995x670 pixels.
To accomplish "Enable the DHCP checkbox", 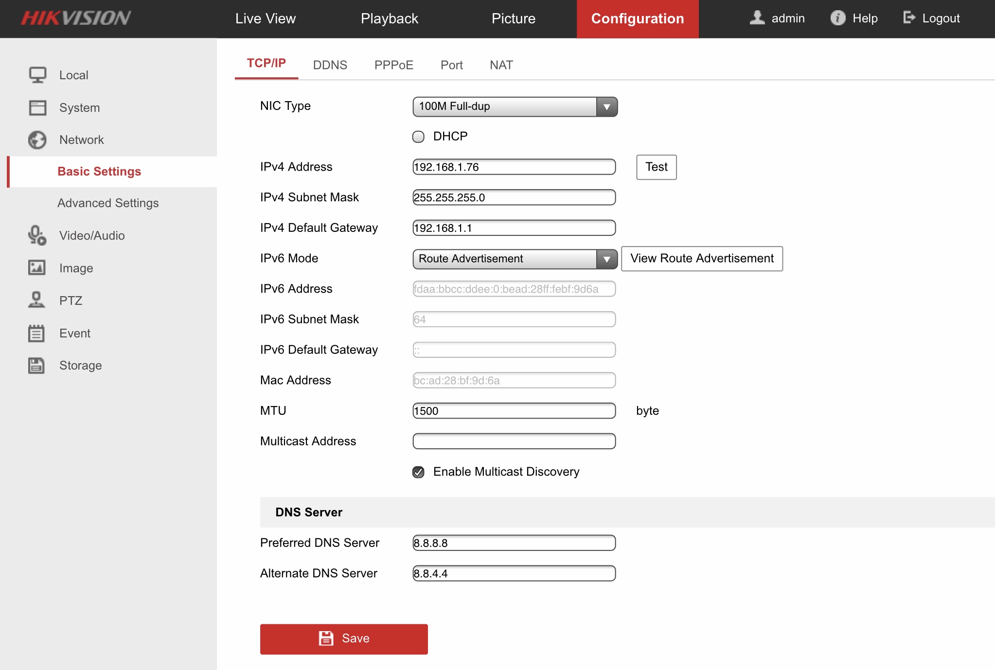I will click(418, 137).
